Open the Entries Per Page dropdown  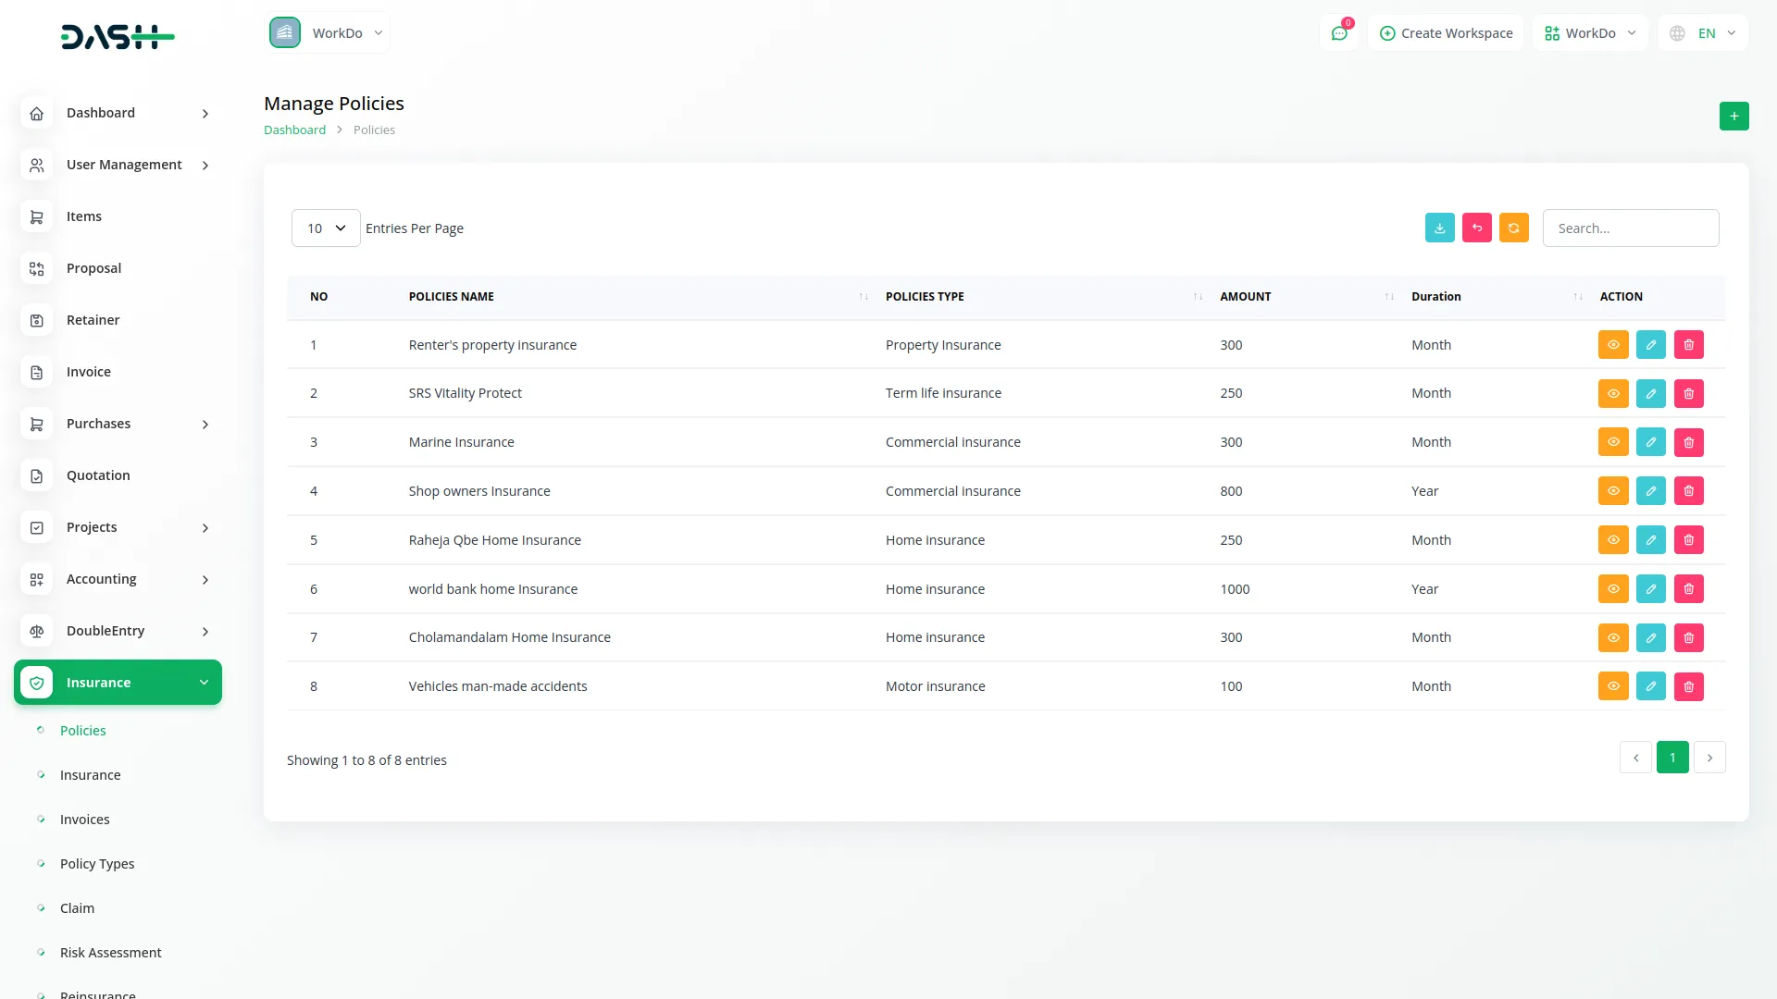point(325,228)
